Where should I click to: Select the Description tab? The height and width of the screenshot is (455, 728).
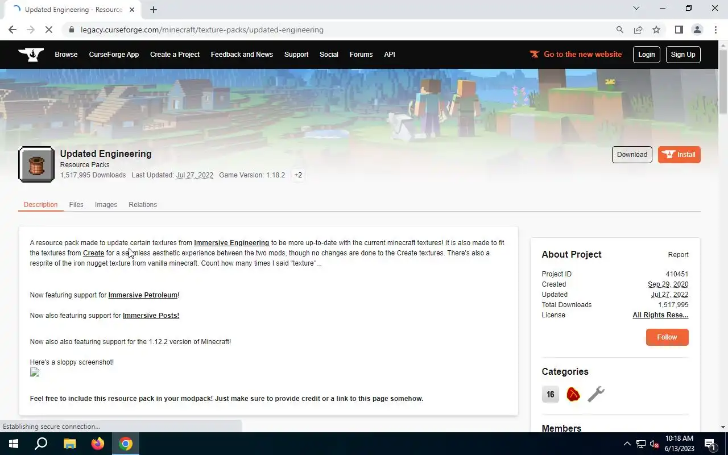pos(40,205)
